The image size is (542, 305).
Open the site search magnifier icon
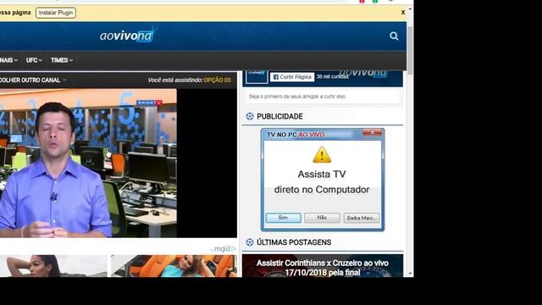tap(394, 36)
